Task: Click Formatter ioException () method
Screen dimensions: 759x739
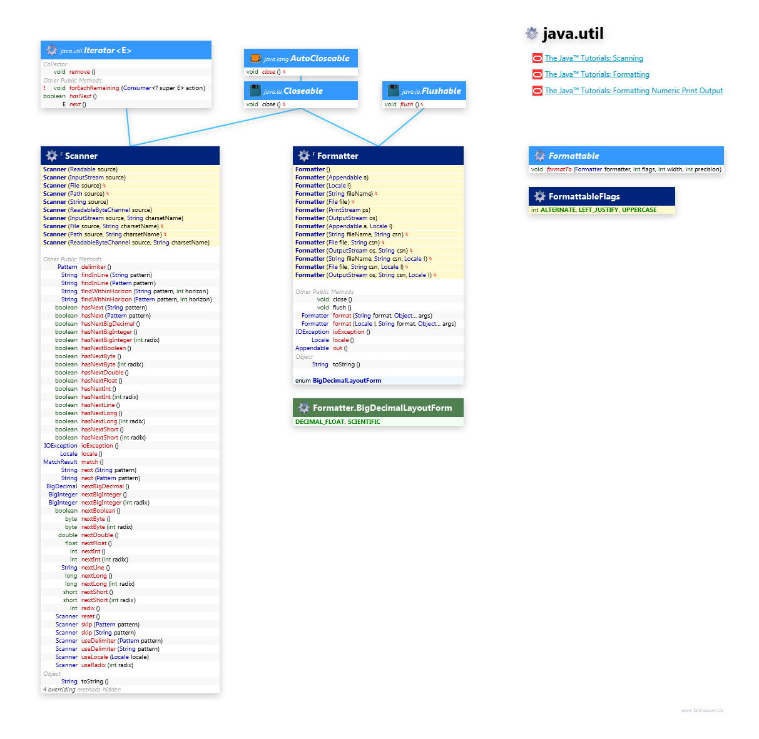Action: [x=351, y=332]
